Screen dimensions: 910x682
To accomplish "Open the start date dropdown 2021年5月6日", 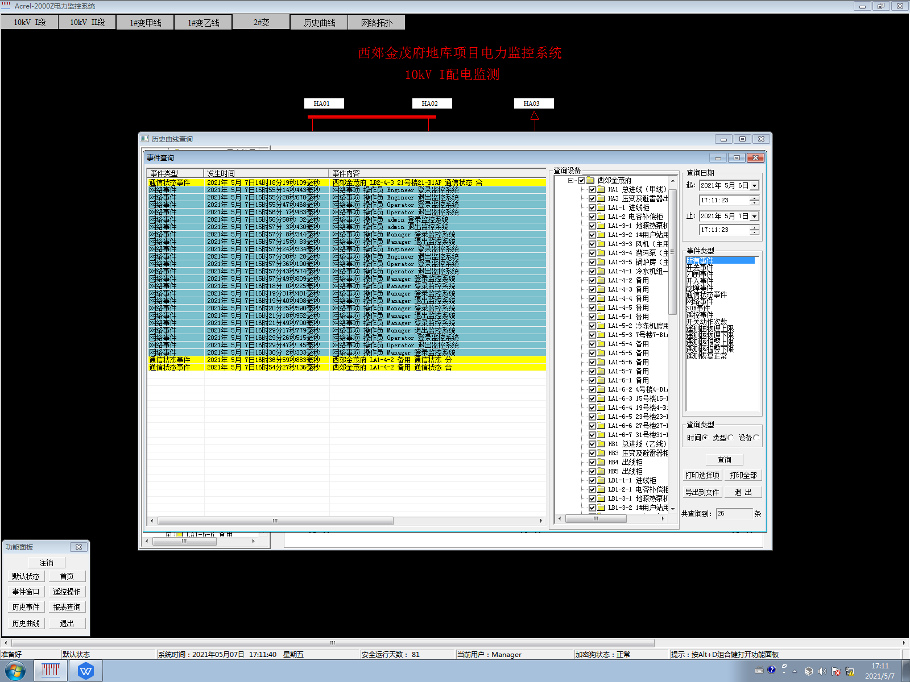I will click(754, 185).
